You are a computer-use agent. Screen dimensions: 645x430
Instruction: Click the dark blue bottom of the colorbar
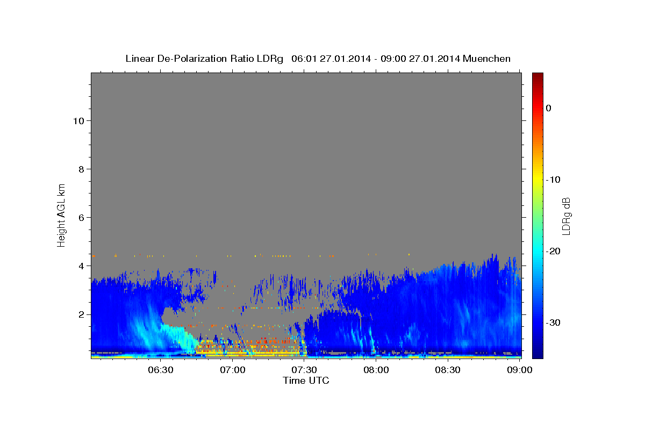[x=537, y=354]
